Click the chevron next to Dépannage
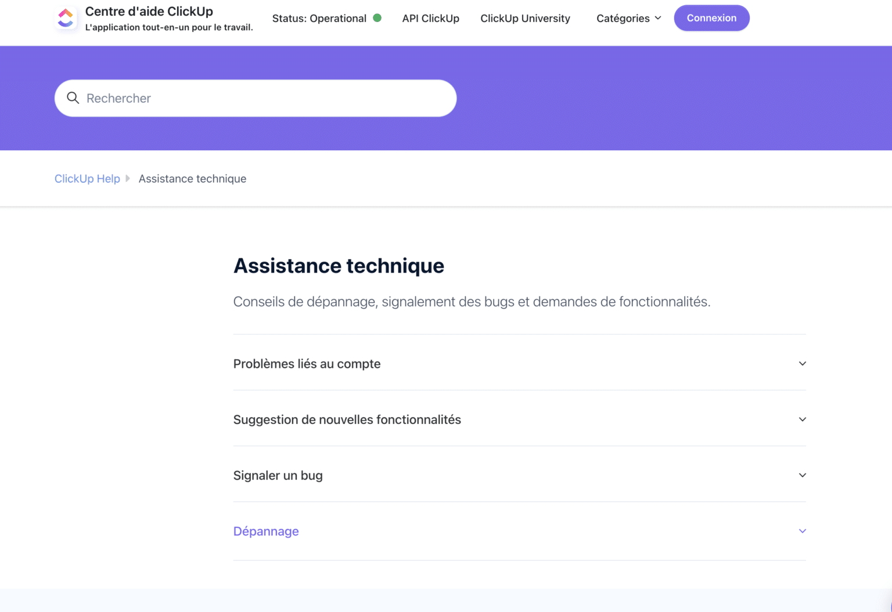 point(802,531)
